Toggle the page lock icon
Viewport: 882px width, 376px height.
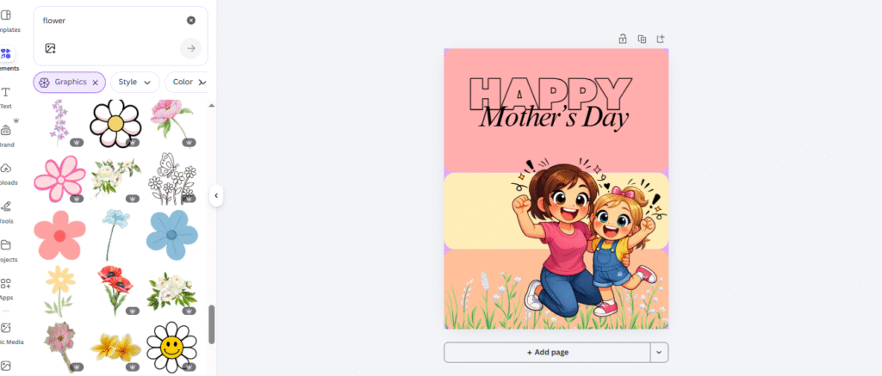pos(623,39)
